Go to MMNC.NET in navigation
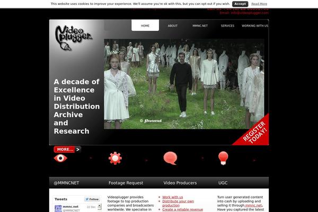318x212 pixels. coord(200,26)
